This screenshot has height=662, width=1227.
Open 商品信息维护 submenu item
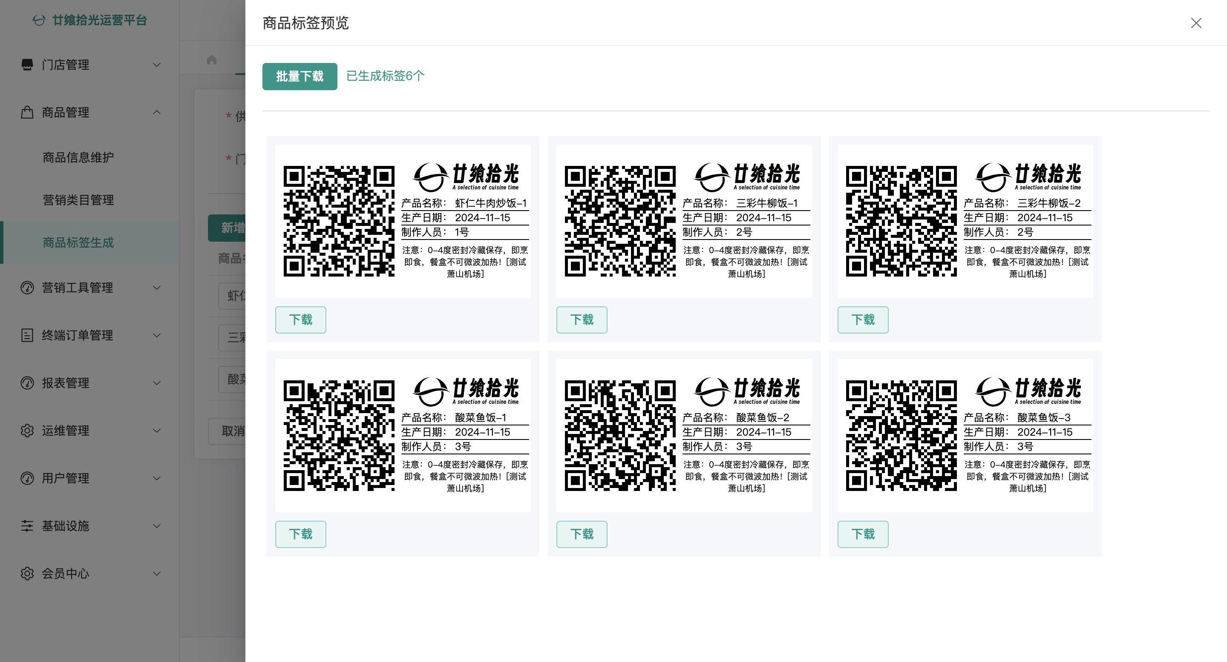click(x=89, y=157)
